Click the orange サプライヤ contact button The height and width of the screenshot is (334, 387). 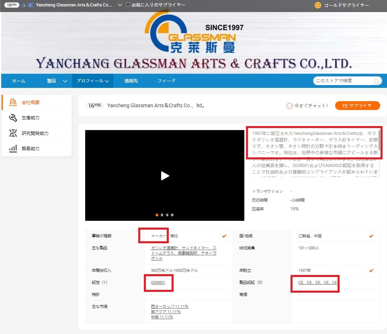pyautogui.click(x=357, y=106)
